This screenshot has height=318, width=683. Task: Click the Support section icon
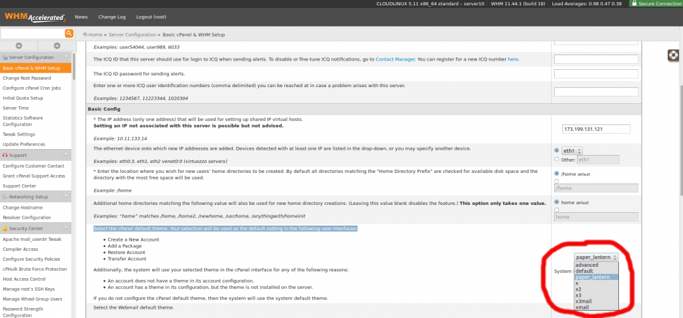coord(5,155)
